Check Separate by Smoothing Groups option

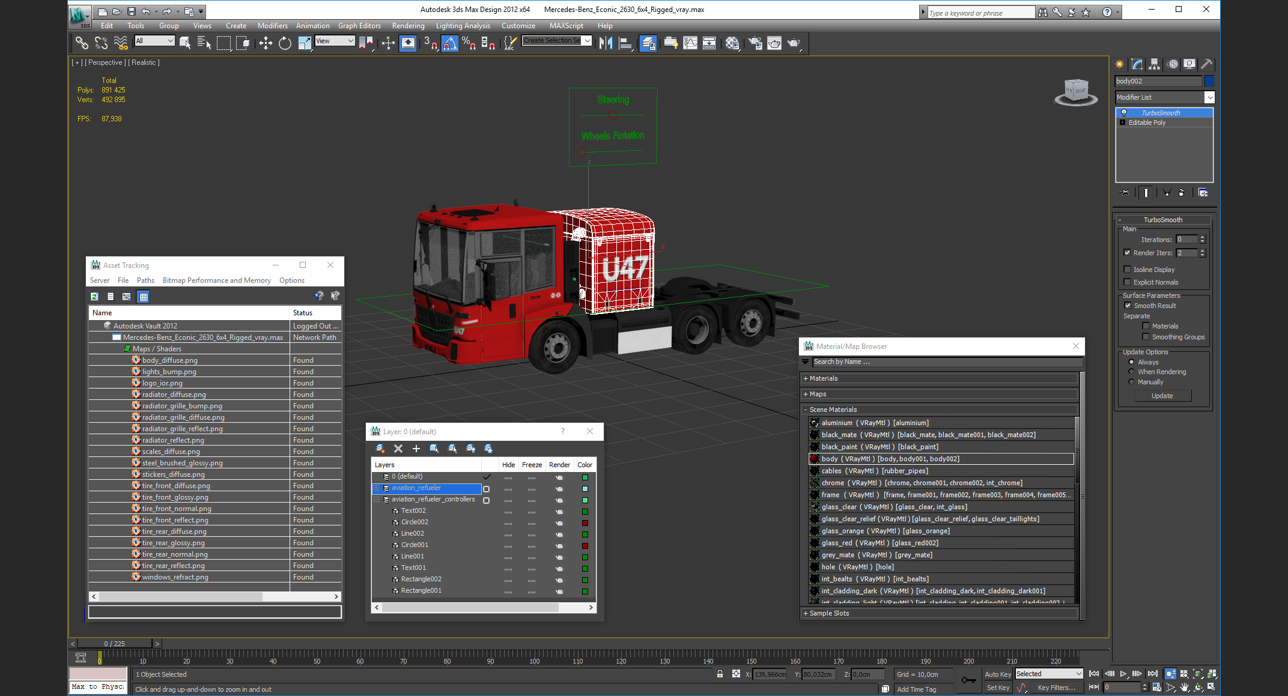coord(1146,337)
